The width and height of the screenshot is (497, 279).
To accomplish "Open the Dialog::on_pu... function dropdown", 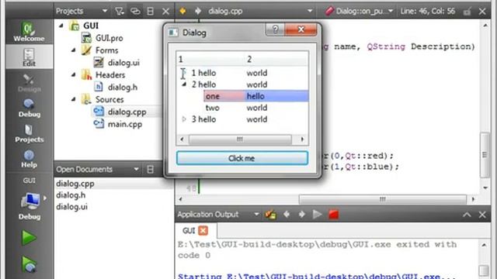I will pos(360,12).
